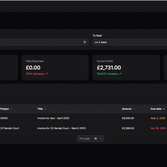The image size is (167, 167).
Task: Click the £2,731.00 profit value
Action: [109, 68]
